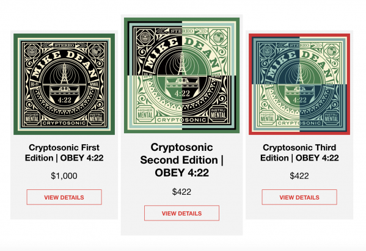Click View Details under Cryptosonic Second Edition
The image size is (366, 251).
(181, 213)
